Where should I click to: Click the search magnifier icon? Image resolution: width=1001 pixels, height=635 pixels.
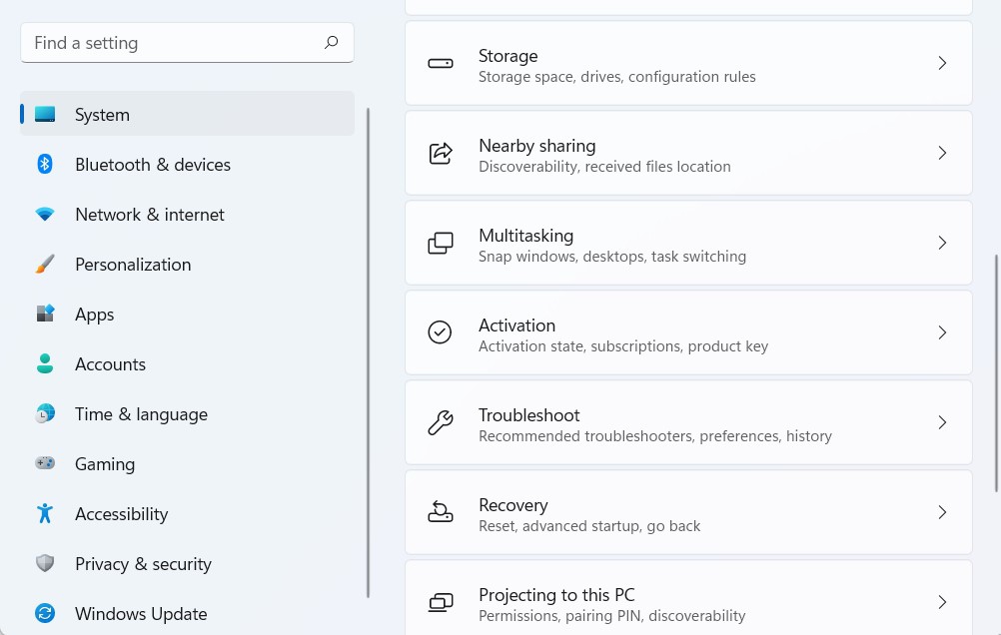click(x=332, y=43)
